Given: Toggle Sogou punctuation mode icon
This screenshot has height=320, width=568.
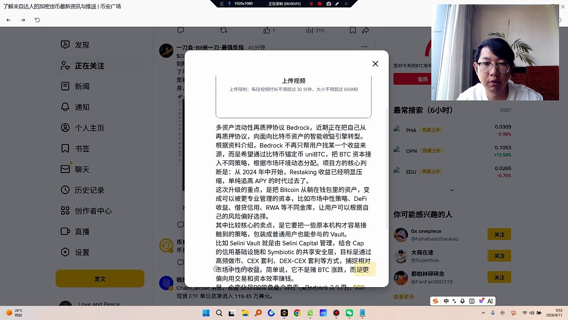Looking at the screenshot, I should (454, 301).
